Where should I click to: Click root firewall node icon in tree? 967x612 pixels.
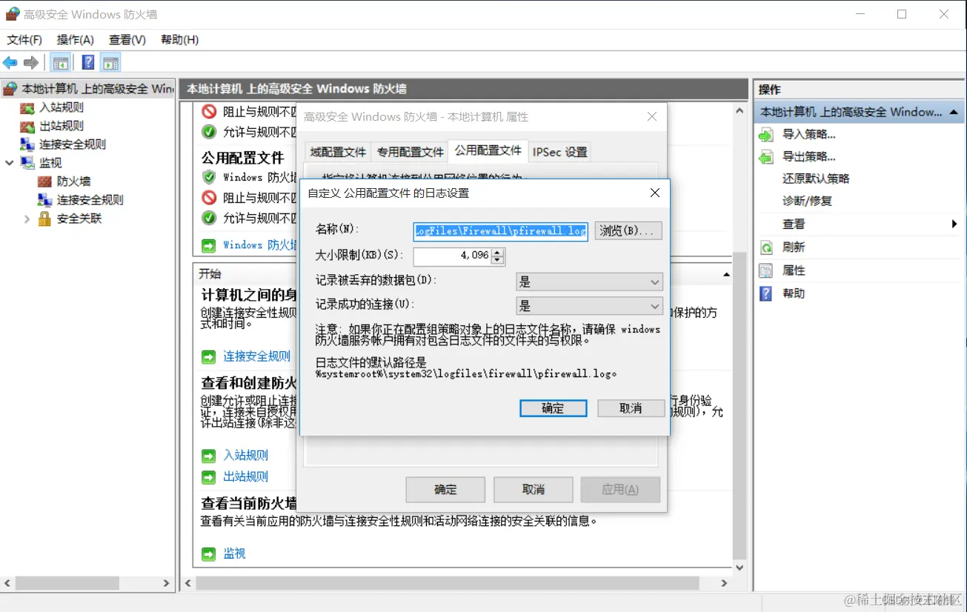coord(10,90)
